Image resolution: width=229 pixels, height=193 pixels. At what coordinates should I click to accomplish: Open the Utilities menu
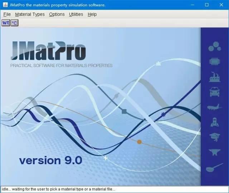coord(76,14)
